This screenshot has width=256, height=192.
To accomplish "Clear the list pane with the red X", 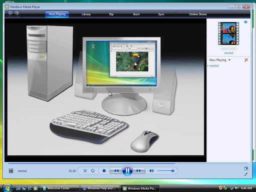I will (x=246, y=60).
